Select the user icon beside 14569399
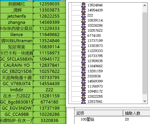 pos(83,81)
